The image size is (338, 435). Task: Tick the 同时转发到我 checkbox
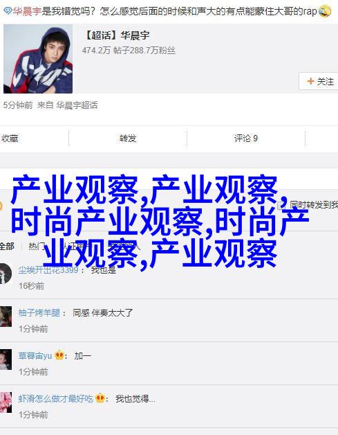coord(281,205)
